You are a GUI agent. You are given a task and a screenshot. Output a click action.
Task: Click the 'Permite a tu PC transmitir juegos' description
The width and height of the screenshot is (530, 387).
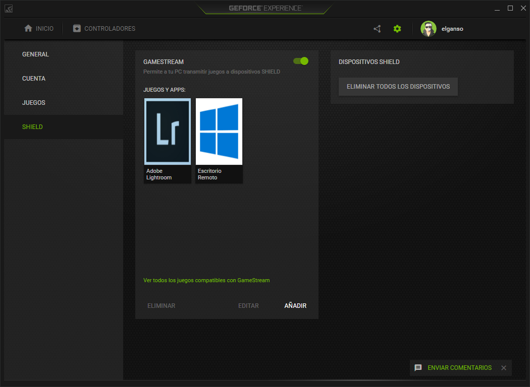pos(211,72)
